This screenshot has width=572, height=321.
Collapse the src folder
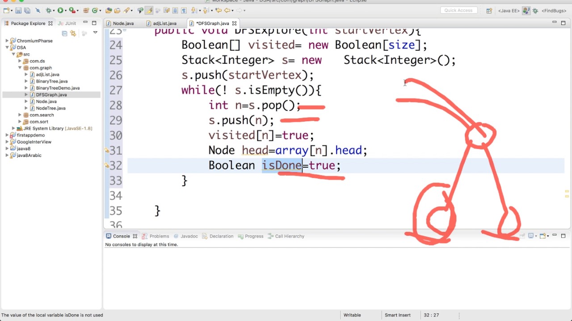(x=13, y=54)
